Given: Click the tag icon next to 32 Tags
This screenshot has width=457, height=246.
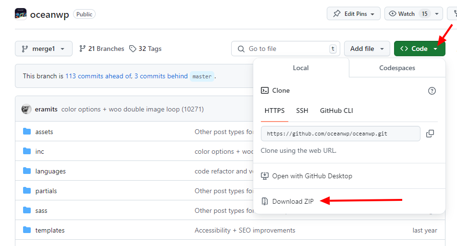Looking at the screenshot, I should 133,49.
